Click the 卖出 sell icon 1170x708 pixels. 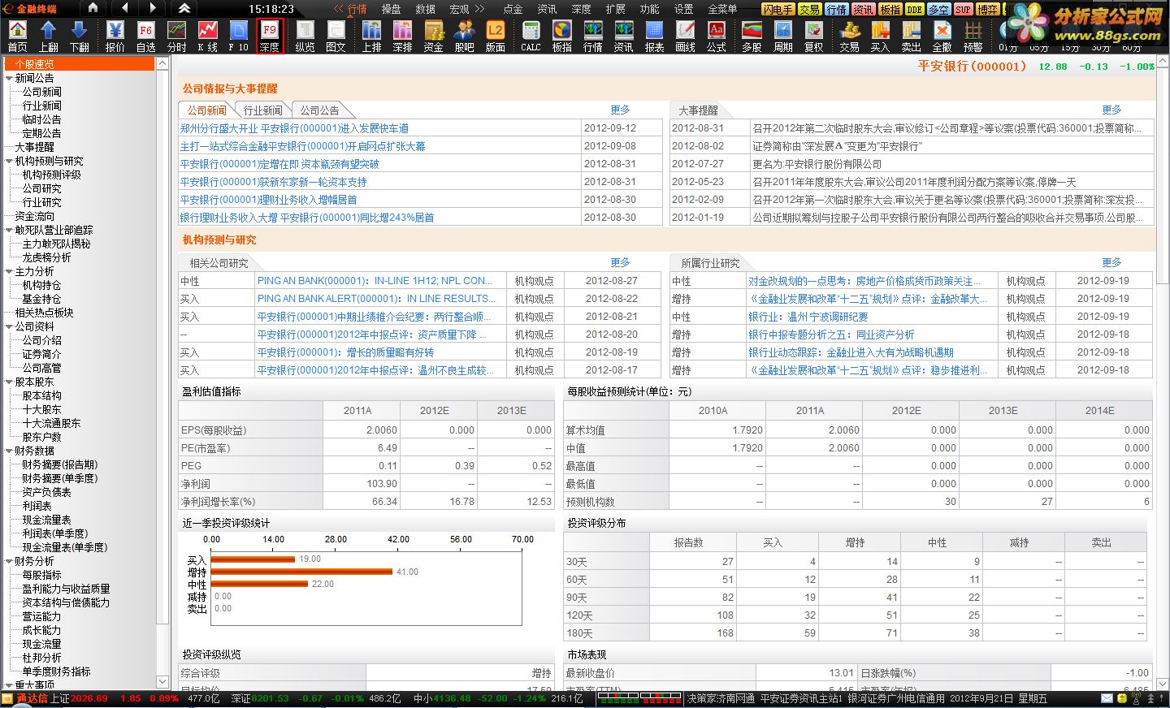[912, 36]
